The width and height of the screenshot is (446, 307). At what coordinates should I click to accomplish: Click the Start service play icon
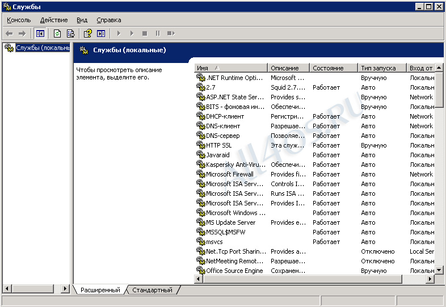click(x=119, y=33)
